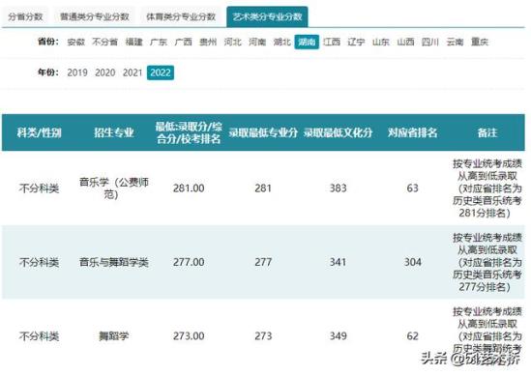Select province 河南

pyautogui.click(x=257, y=42)
